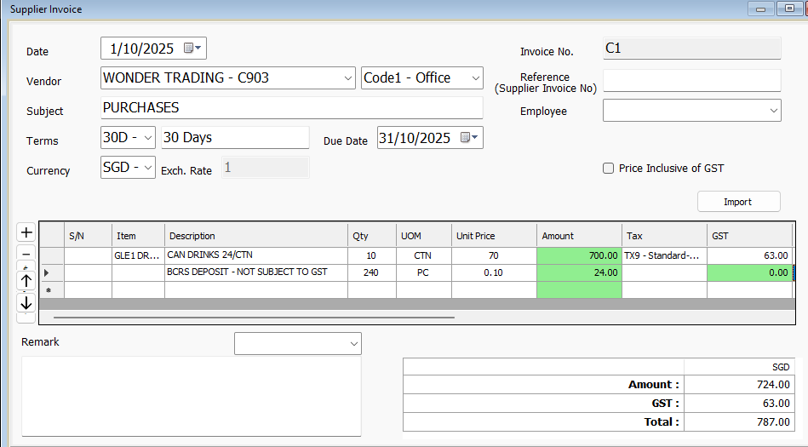Click the Subject field containing PURCHASES
Screen dimensions: 808x447
coord(291,108)
